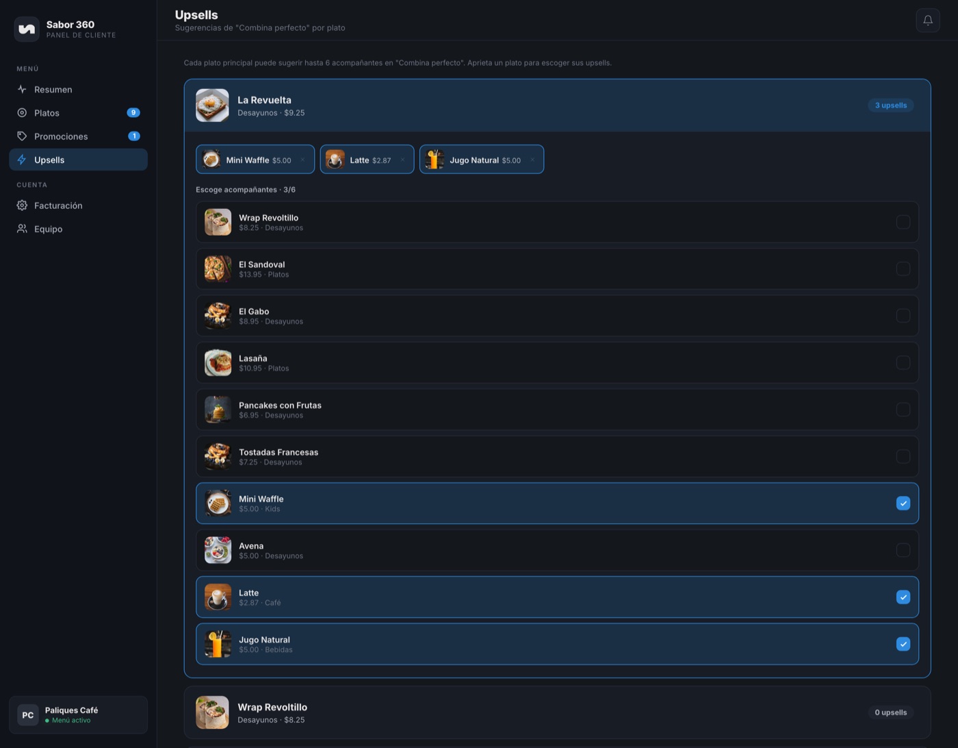958x748 pixels.
Task: Uncheck the Mini Waffle checkbox
Action: [x=903, y=503]
